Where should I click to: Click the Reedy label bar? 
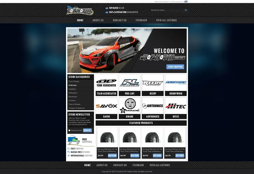153,94
